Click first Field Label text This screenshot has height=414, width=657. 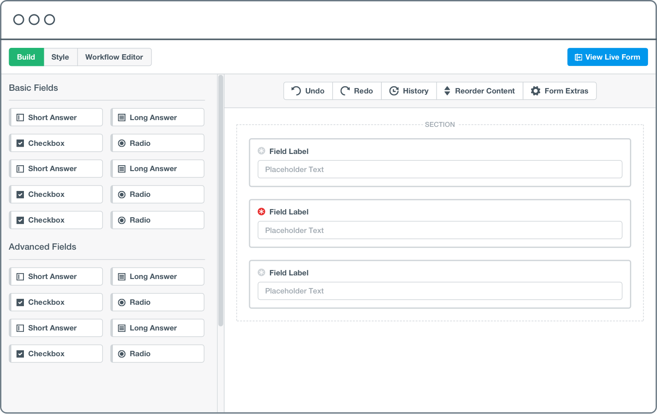(289, 151)
